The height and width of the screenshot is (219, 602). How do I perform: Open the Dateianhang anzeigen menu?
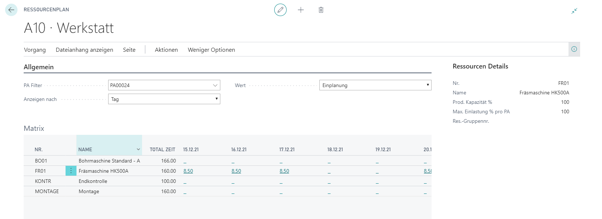(84, 50)
